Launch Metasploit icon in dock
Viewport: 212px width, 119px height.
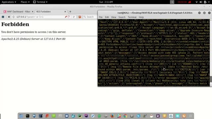coord(34,116)
